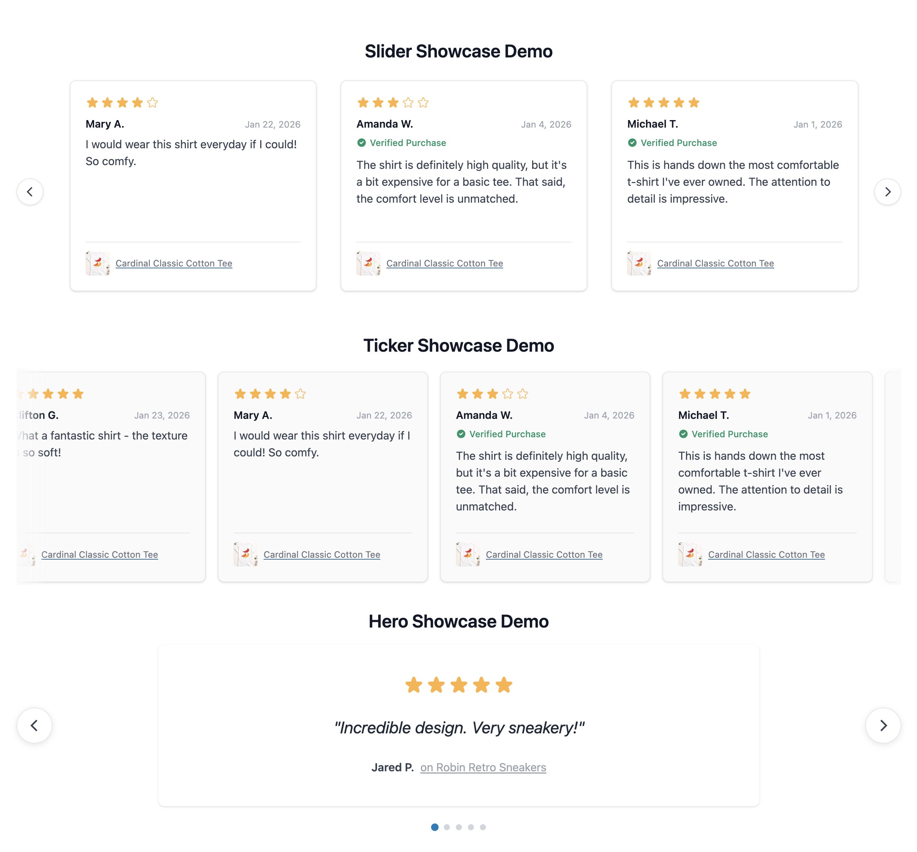Click the Jan 22, 2026 date on Mary A.'s review
The height and width of the screenshot is (852, 917).
pyautogui.click(x=273, y=124)
